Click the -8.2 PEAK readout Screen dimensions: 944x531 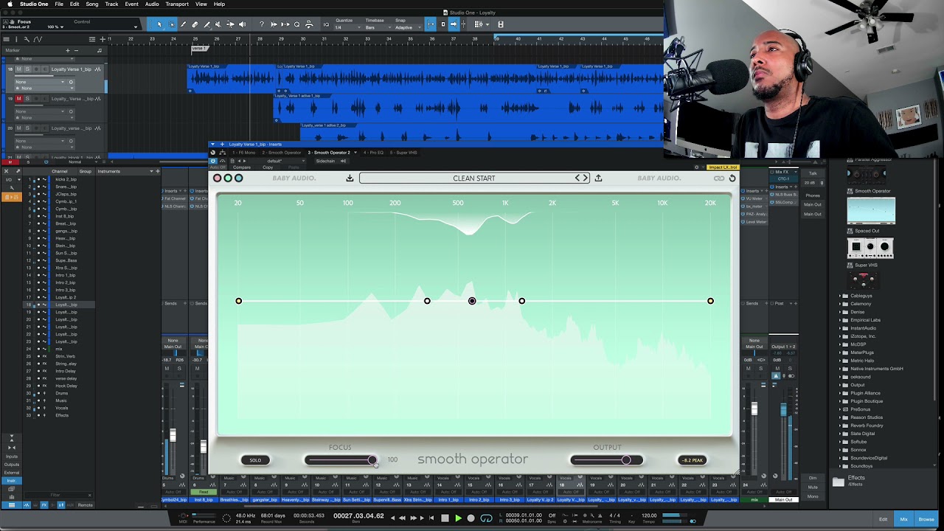pyautogui.click(x=692, y=460)
